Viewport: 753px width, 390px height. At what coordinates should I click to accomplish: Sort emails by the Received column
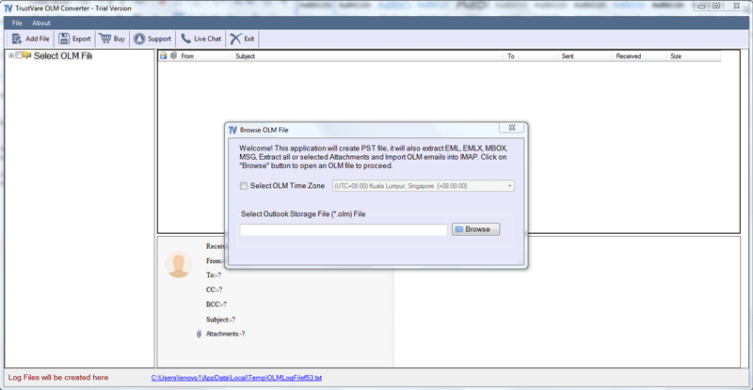[628, 56]
